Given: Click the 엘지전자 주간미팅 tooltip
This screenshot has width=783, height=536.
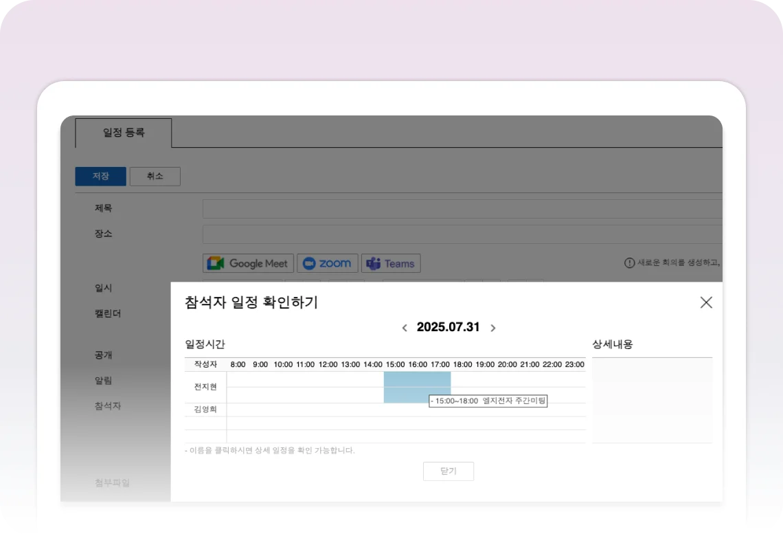Looking at the screenshot, I should click(488, 401).
